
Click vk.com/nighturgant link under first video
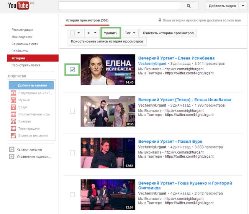click(x=184, y=69)
